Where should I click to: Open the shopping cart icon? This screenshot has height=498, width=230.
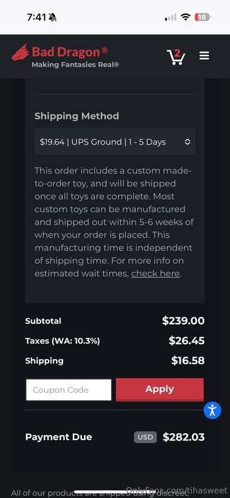click(x=176, y=57)
